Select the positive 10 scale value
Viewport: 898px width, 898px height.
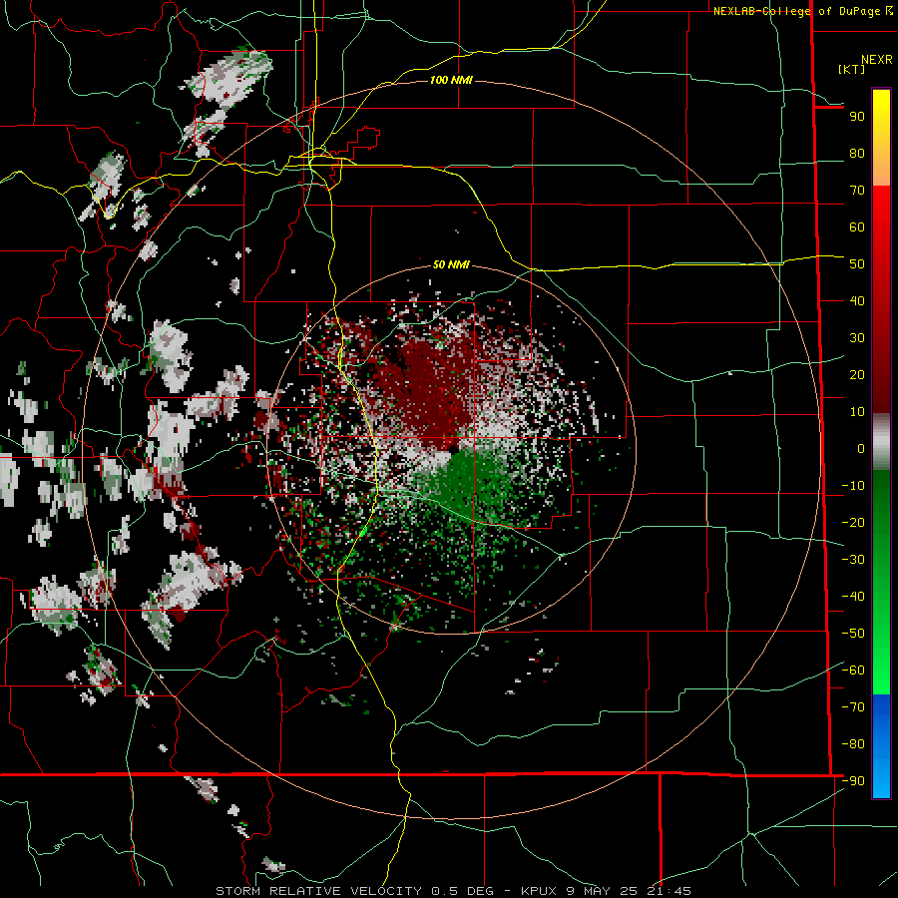click(x=857, y=412)
